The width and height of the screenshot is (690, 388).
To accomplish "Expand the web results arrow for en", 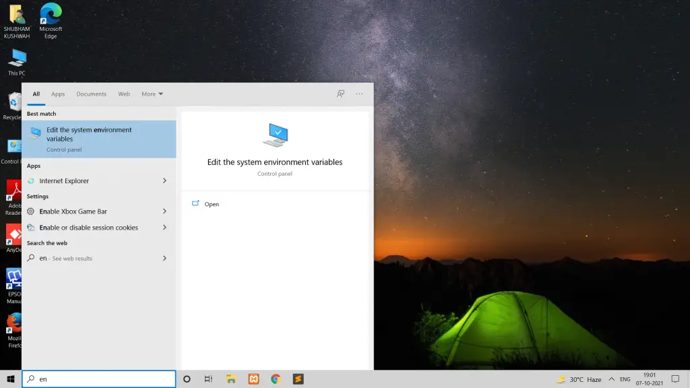I will 164,258.
